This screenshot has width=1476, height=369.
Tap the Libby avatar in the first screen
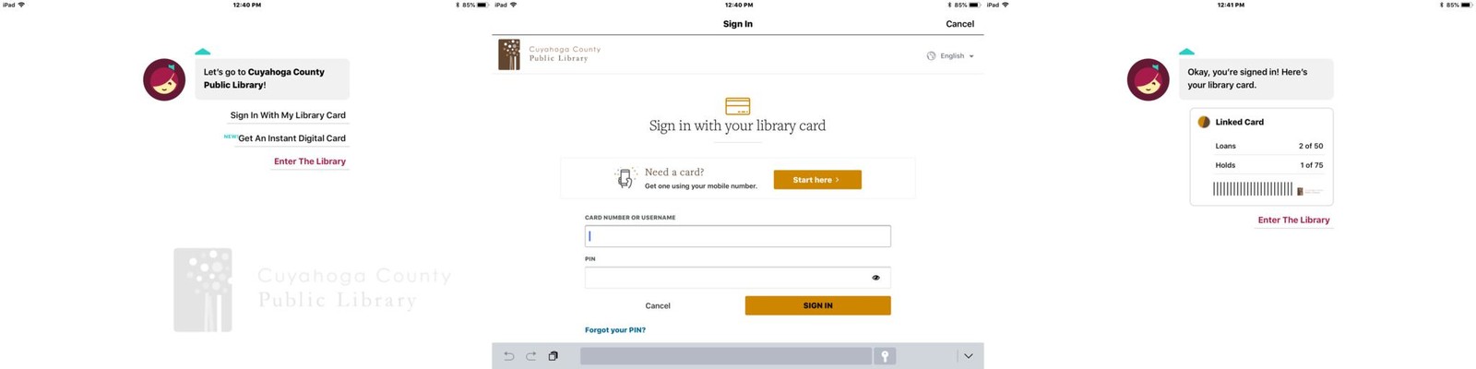tap(164, 80)
